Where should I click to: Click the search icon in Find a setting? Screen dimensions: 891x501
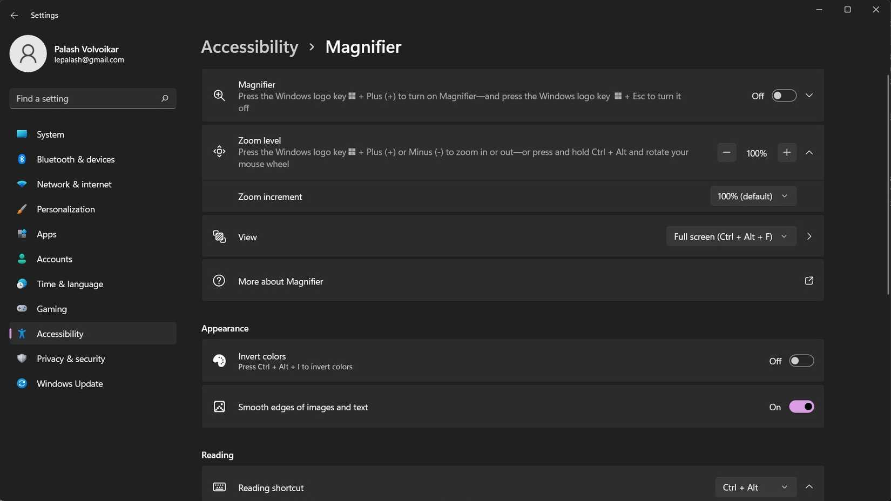tap(164, 98)
